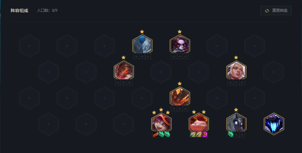Add item to fiery champion's middle slot
The width and height of the screenshot is (302, 153).
tap(180, 108)
